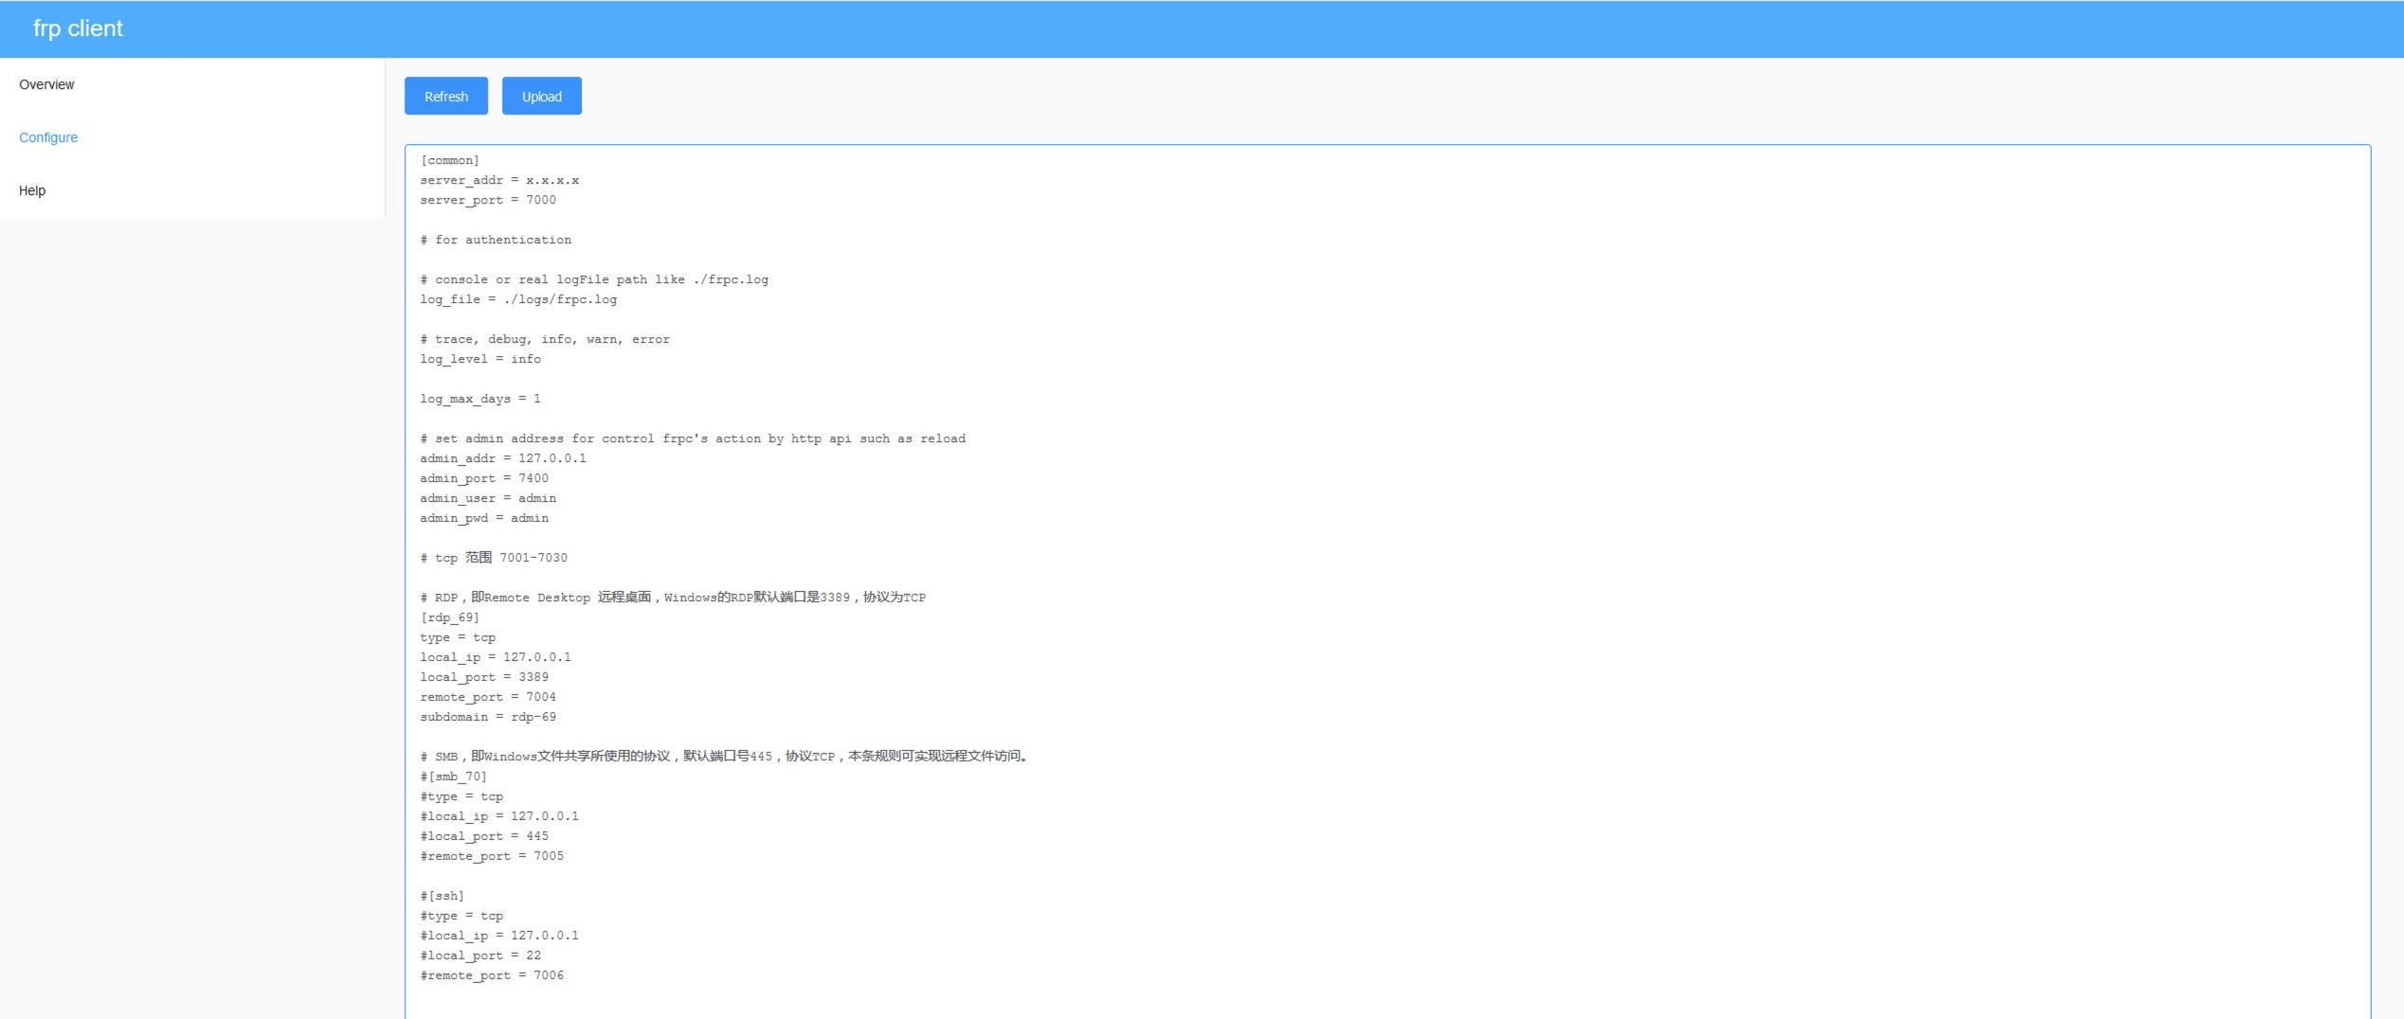Click the line '#remote_port = 7006'

(492, 975)
